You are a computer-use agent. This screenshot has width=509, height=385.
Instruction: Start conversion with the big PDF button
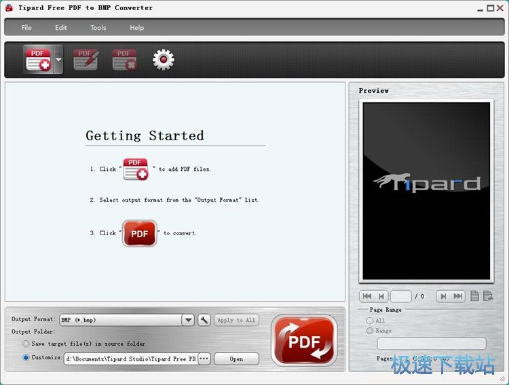pyautogui.click(x=304, y=340)
